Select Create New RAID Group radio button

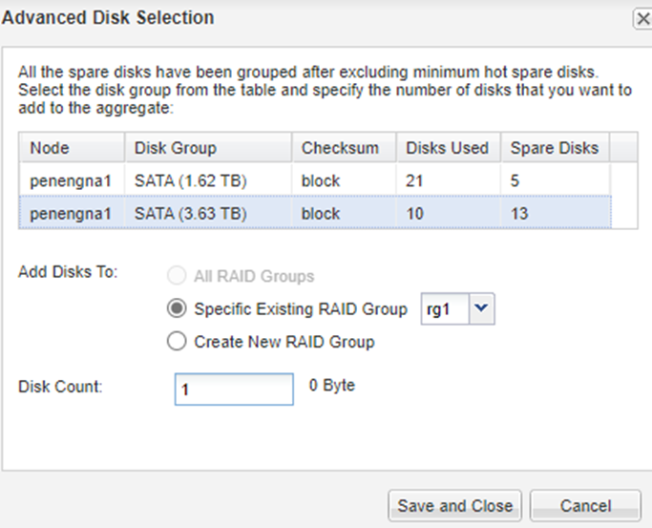click(177, 341)
